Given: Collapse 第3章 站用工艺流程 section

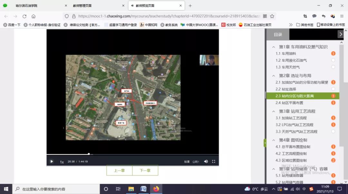Looking at the screenshot, I should (274, 111).
